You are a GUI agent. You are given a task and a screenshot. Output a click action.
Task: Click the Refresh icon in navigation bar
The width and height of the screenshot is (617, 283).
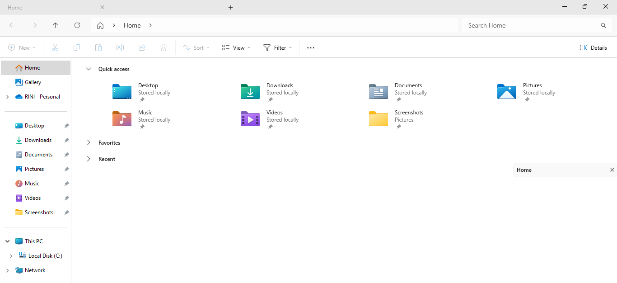pos(77,25)
